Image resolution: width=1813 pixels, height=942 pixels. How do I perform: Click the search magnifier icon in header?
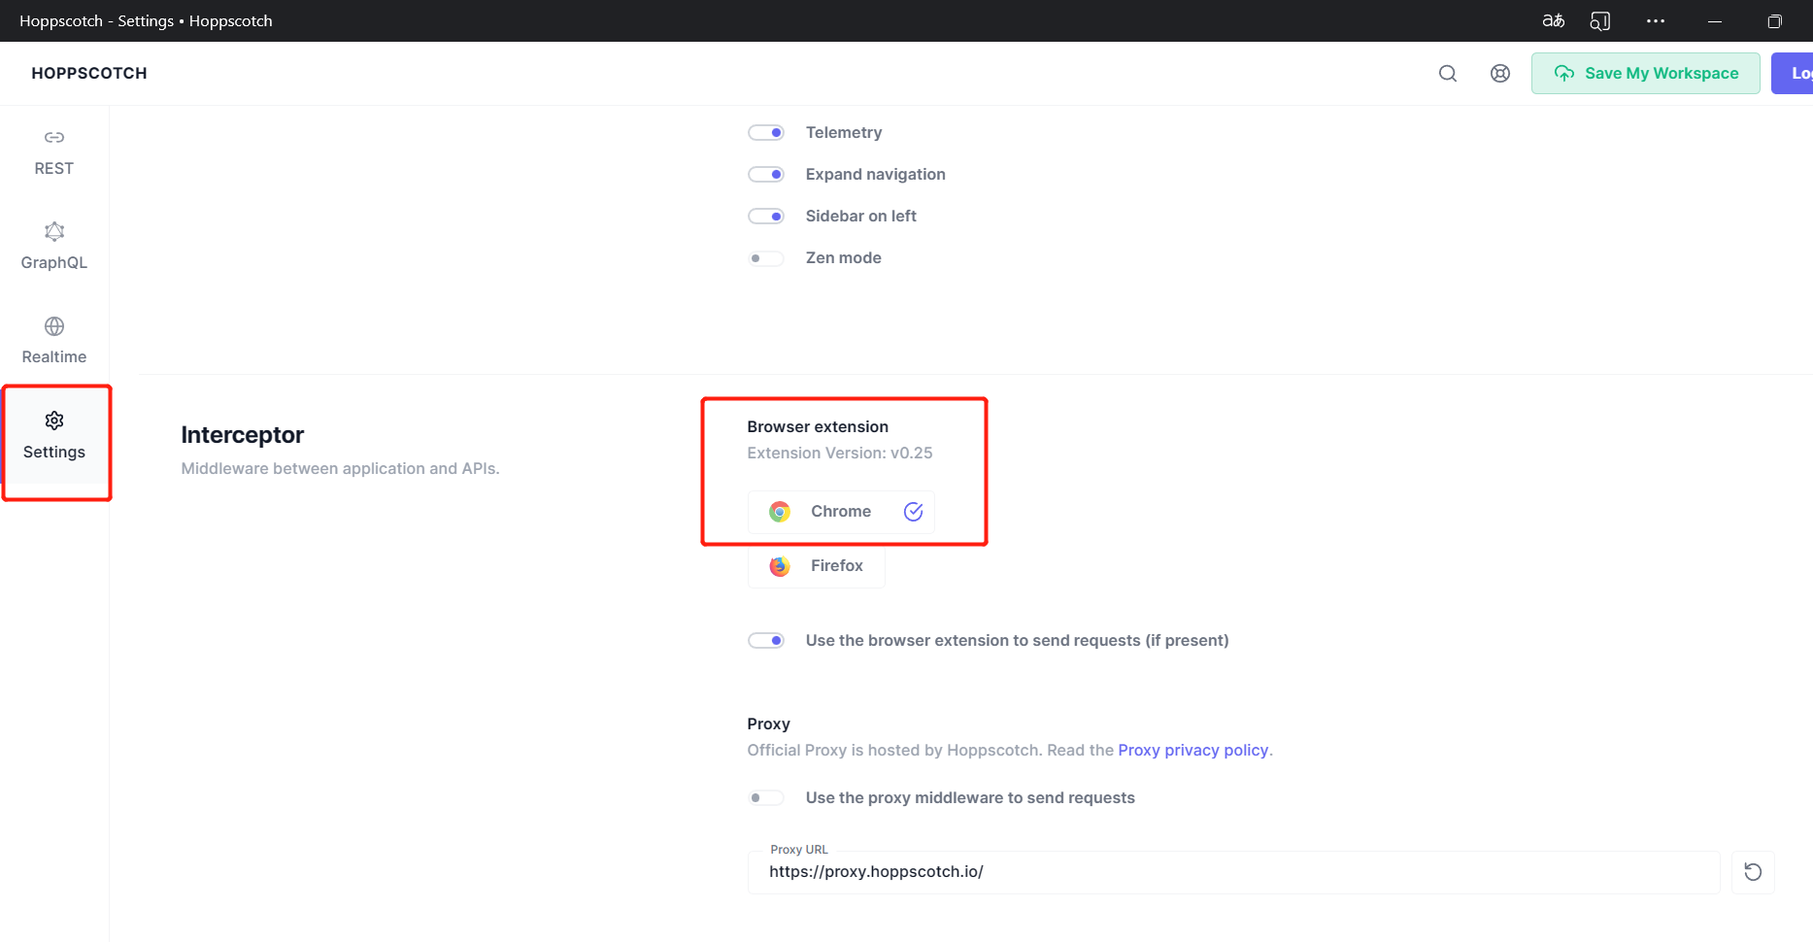[1447, 74]
